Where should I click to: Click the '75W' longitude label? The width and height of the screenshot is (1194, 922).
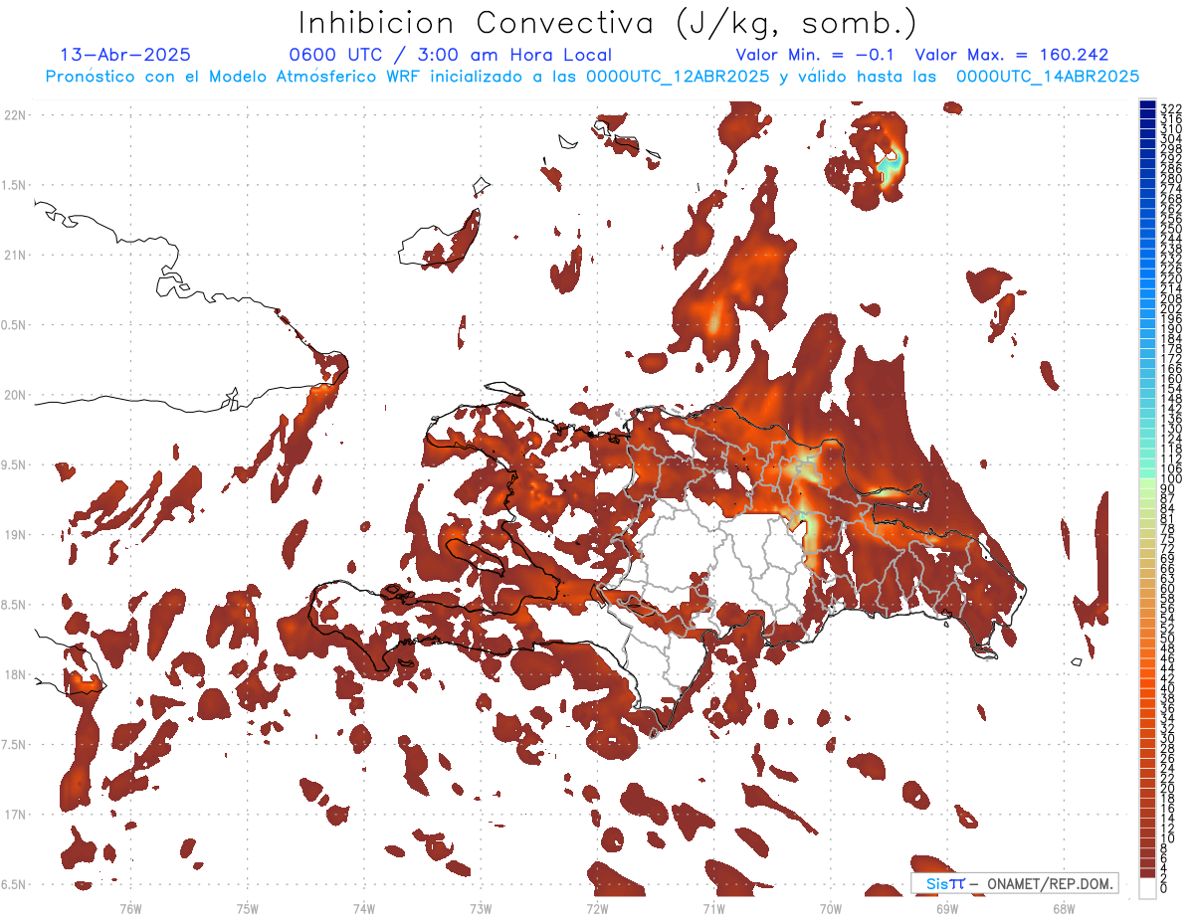tap(248, 908)
